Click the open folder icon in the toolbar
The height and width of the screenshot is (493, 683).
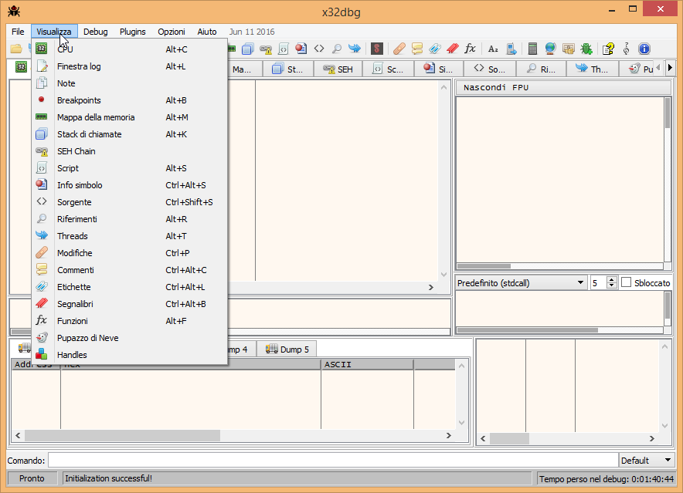pyautogui.click(x=15, y=49)
